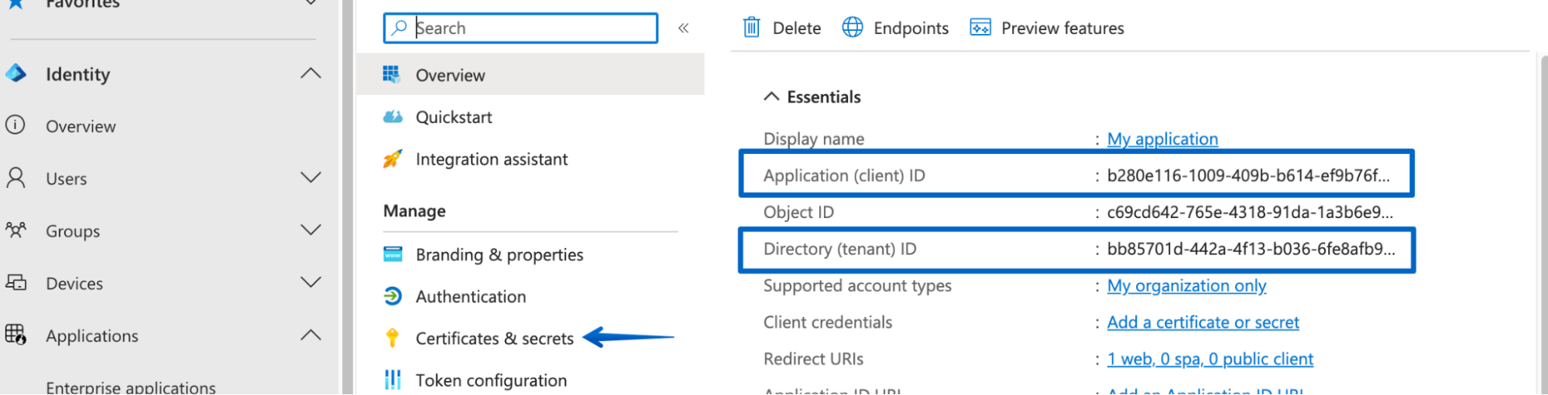Viewport: 1548px width, 395px height.
Task: Expand the Devices section chevron
Action: point(311,282)
